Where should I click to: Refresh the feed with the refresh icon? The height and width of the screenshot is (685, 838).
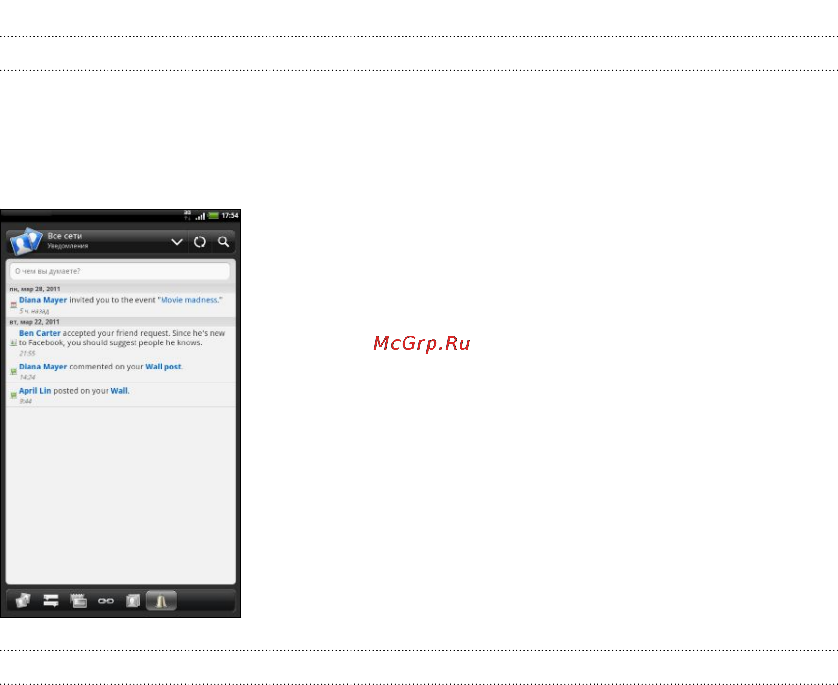[200, 242]
